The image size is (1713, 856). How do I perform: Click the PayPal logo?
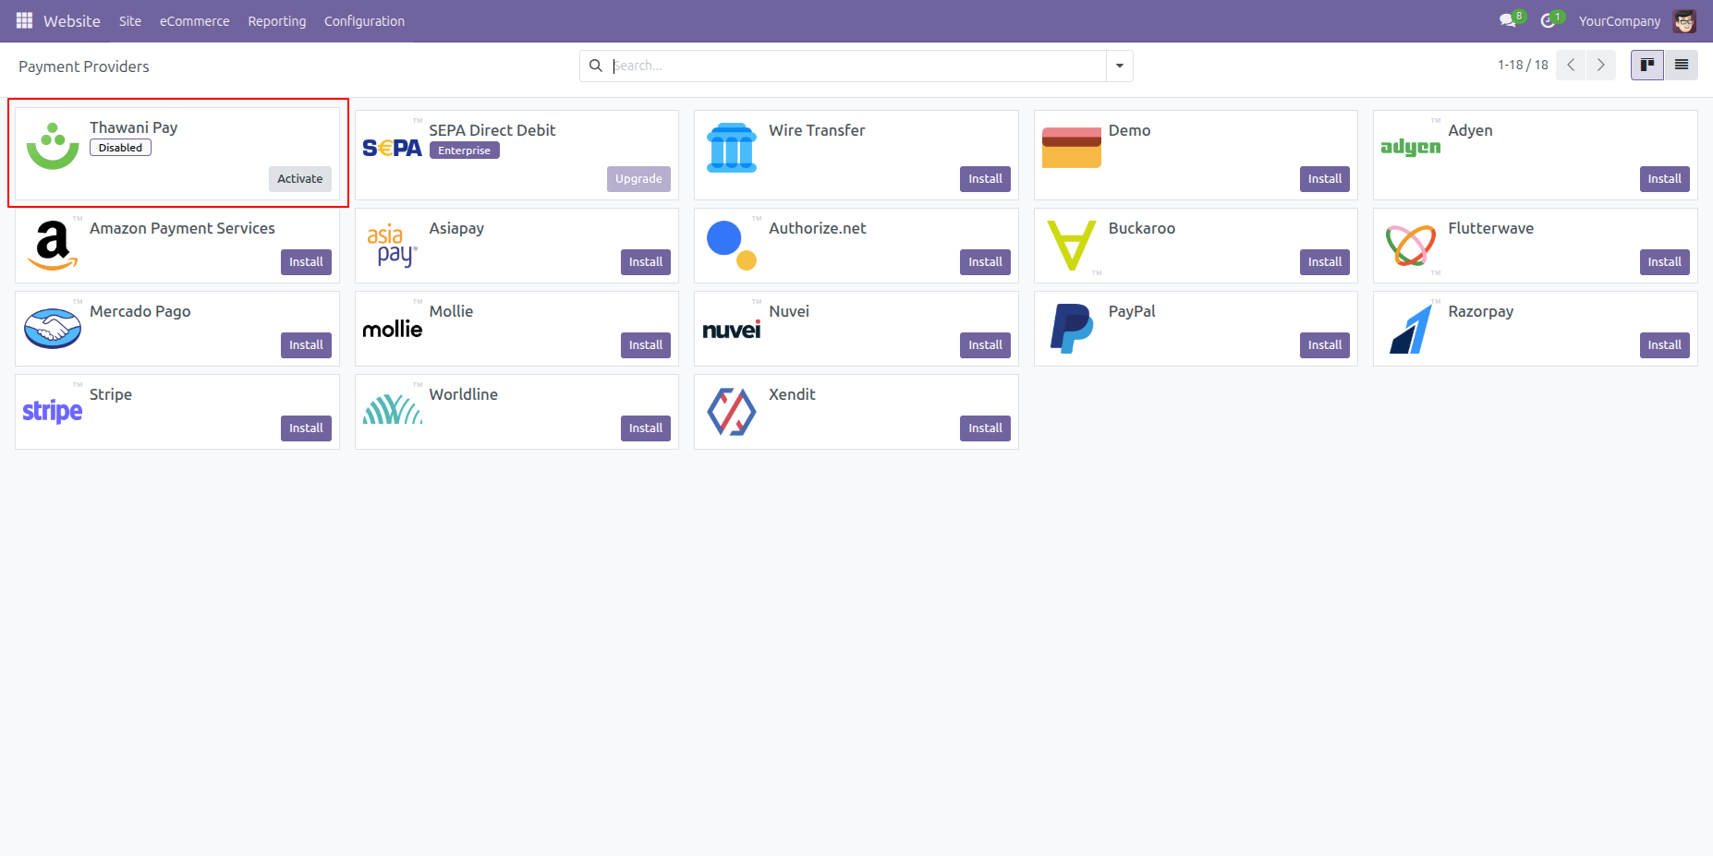pos(1072,329)
